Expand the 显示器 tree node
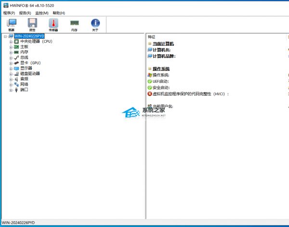 [11, 69]
